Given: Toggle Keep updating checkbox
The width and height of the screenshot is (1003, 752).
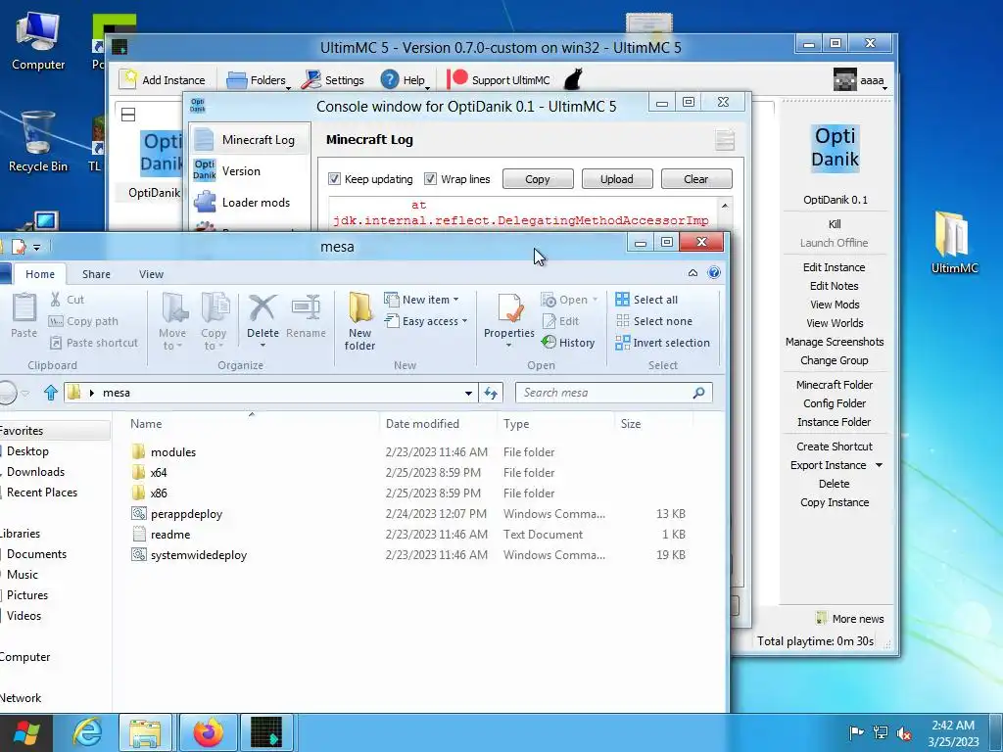Looking at the screenshot, I should [334, 179].
